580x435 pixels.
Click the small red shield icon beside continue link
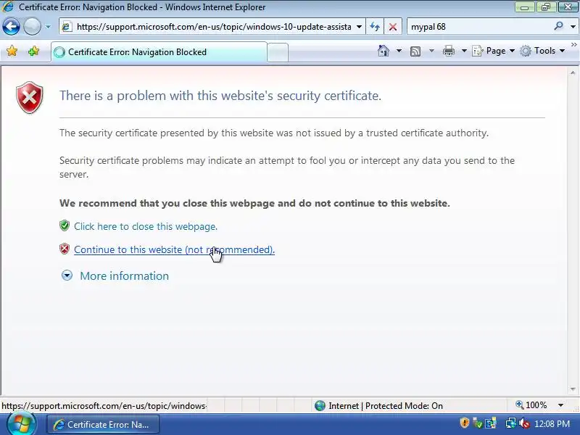pos(65,249)
